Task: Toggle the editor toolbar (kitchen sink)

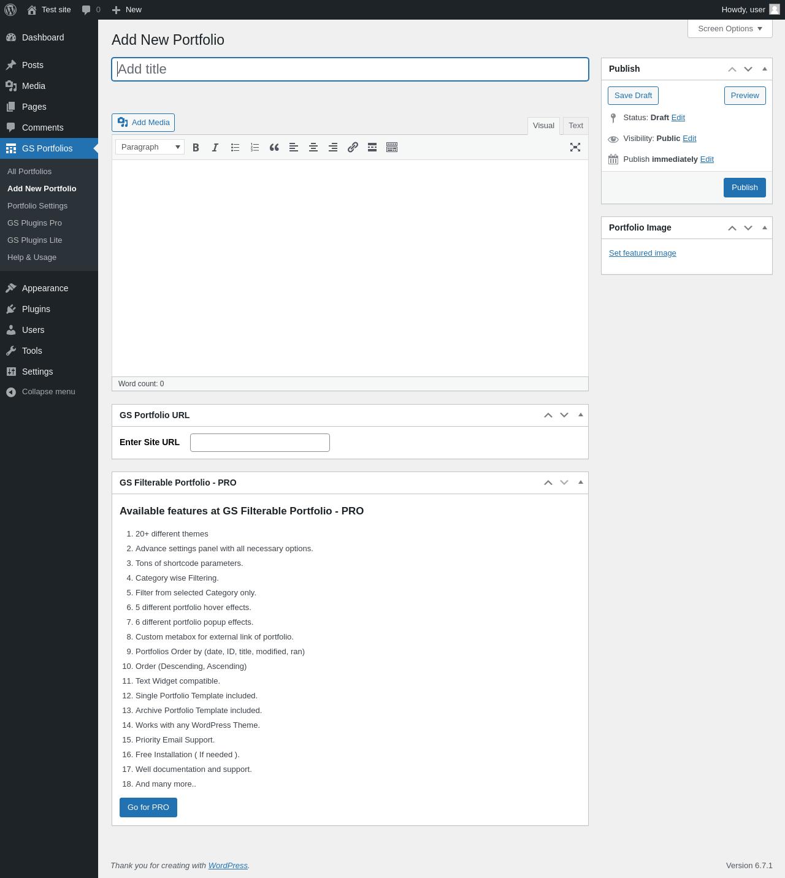Action: point(392,147)
